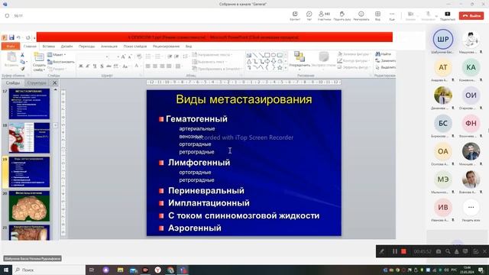Open the Change Case (Aa) dropdown
This screenshot has width=489, height=275.
click(125, 66)
